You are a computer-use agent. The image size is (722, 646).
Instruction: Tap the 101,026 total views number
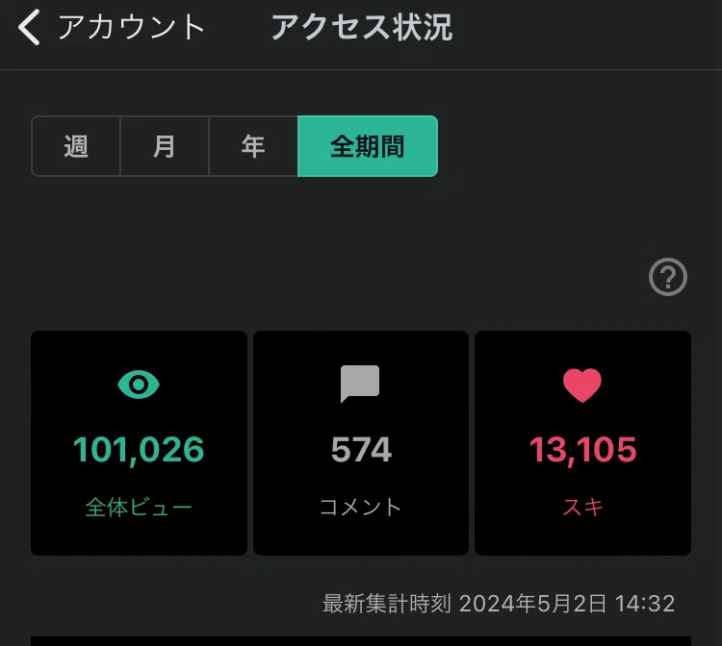[x=139, y=450]
